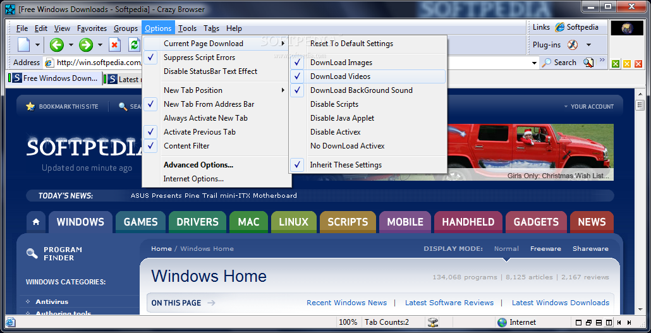Toggle Content Filter option
Screen dimensions: 651x333
coord(216,146)
